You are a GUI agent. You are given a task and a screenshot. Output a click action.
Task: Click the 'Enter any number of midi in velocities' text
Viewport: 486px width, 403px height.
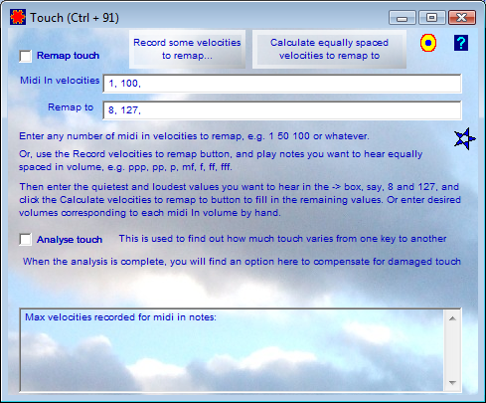pyautogui.click(x=194, y=136)
